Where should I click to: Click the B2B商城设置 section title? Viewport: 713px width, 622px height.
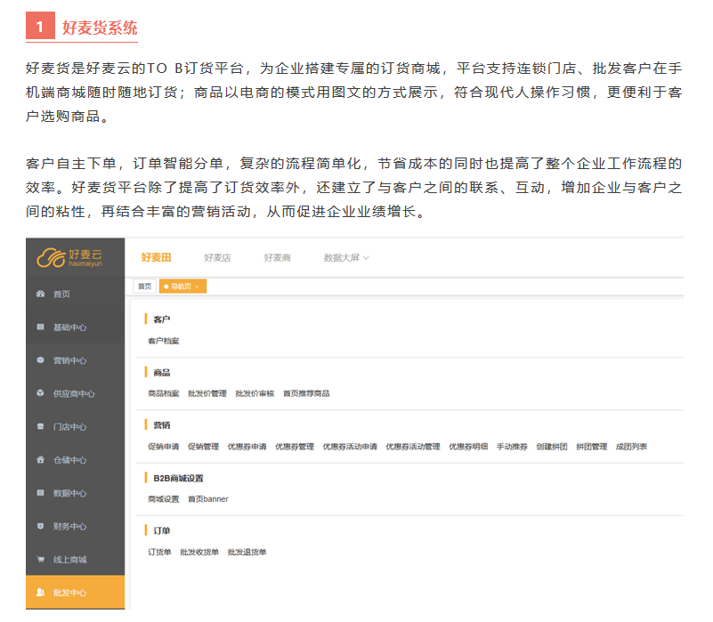pyautogui.click(x=178, y=478)
